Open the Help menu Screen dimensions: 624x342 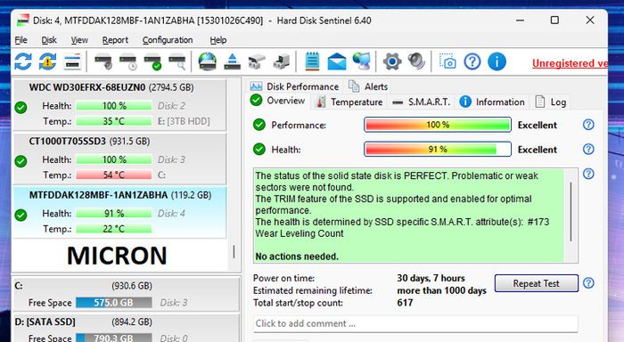pos(218,40)
